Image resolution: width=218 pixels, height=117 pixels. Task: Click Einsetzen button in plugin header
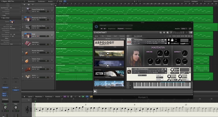coord(129,28)
